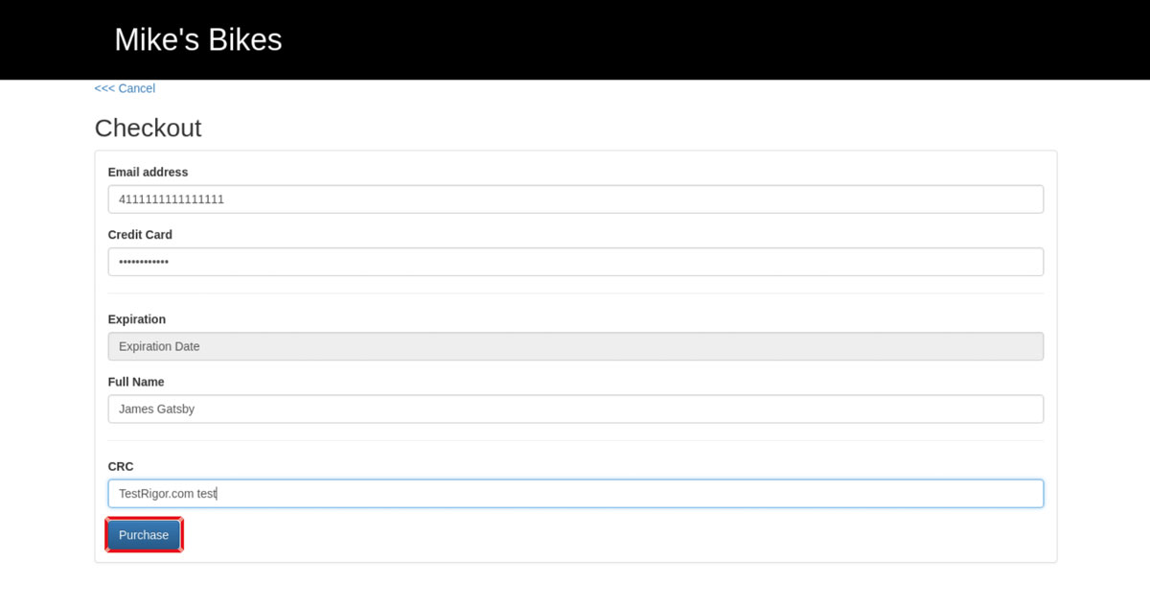The height and width of the screenshot is (607, 1150).
Task: Click the grayed-out Expiration Date field
Action: click(x=575, y=345)
